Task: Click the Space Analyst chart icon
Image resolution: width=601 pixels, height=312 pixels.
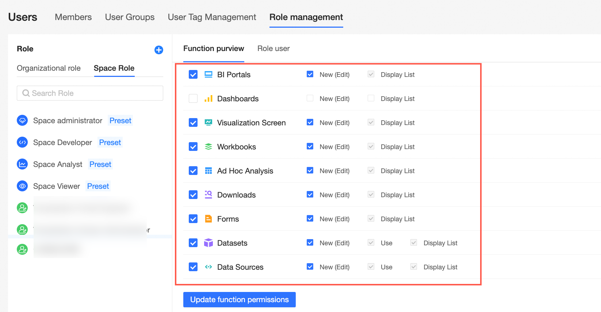Action: click(22, 164)
